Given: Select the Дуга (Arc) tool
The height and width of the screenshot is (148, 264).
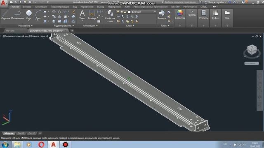Looking at the screenshot, I should click(x=38, y=15).
